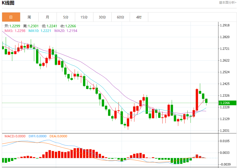Click the DIFF:0.0000 indicator label
This screenshot has width=238, height=168.
coord(38,136)
